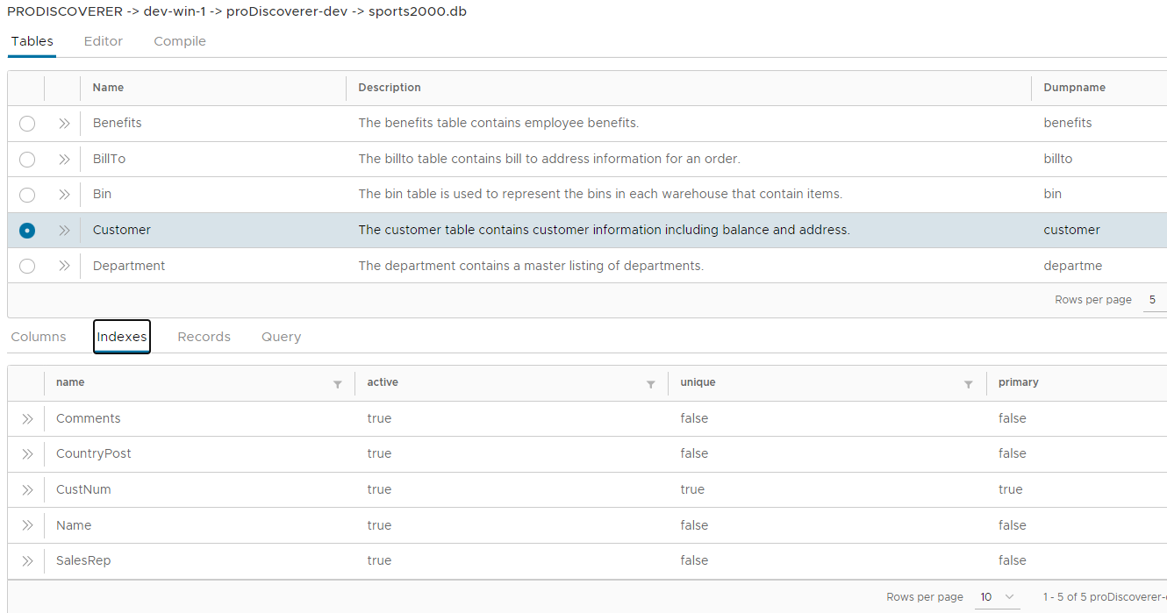Expand the Comments index details
Image resolution: width=1167 pixels, height=613 pixels.
pyautogui.click(x=27, y=418)
